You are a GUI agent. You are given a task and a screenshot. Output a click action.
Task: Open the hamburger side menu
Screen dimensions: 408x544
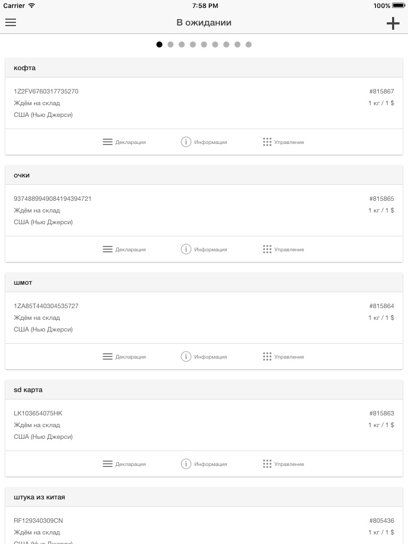(x=11, y=22)
